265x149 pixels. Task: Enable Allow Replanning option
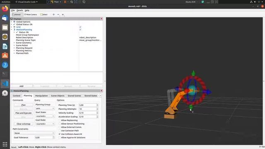[60, 120]
